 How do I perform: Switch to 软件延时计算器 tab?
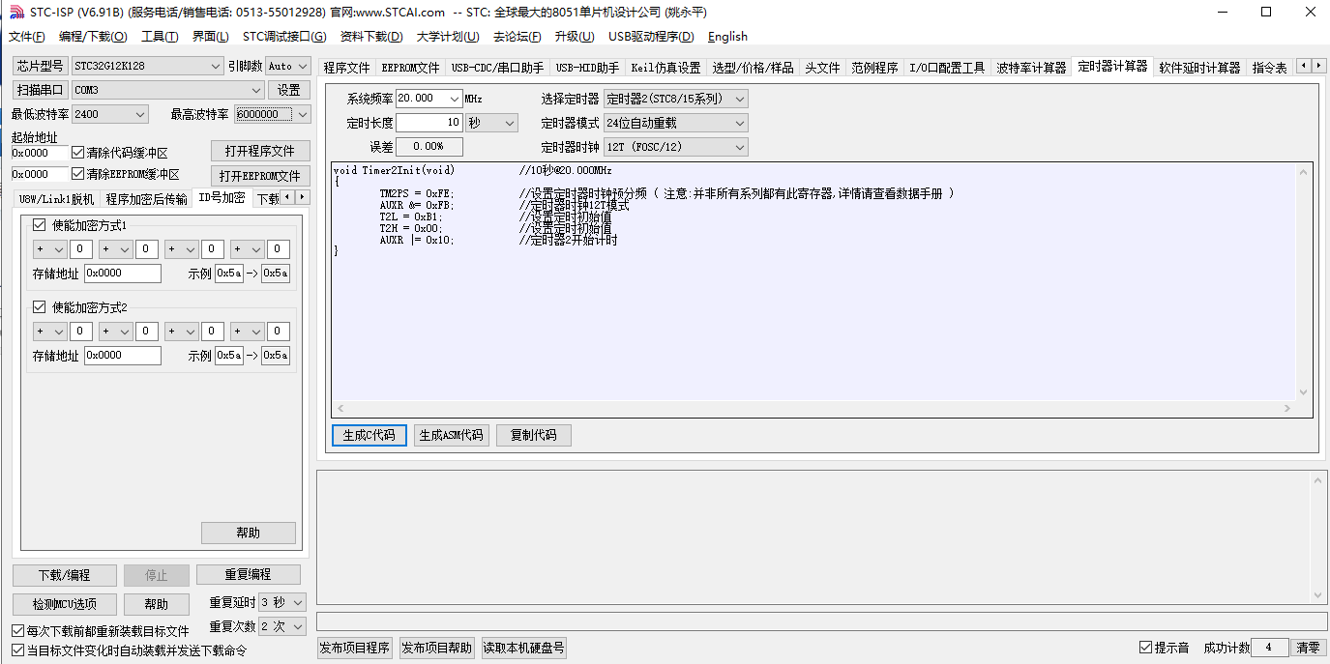[1199, 68]
